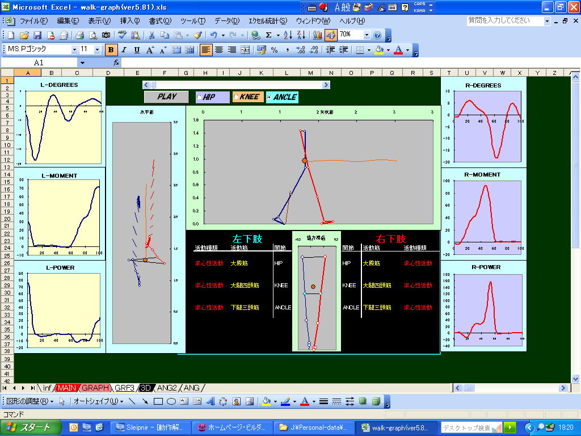Toggle Bold formatting button

point(111,50)
